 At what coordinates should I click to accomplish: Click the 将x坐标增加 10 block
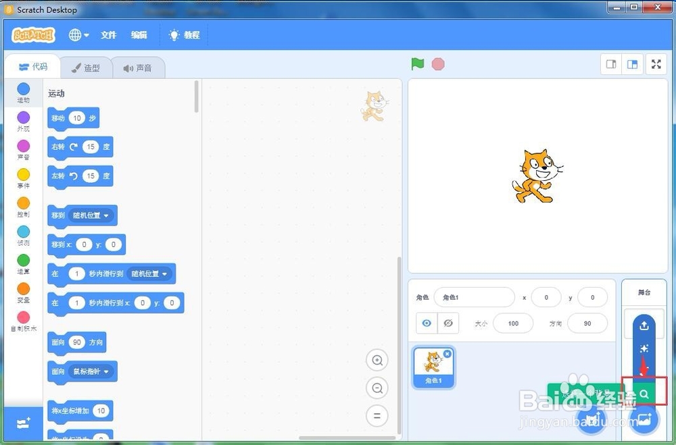80,411
